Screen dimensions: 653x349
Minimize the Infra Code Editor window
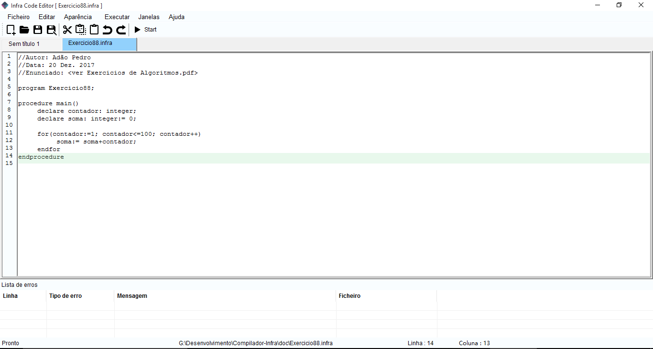(x=598, y=5)
